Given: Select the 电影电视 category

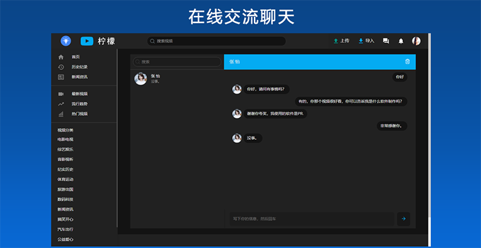Looking at the screenshot, I should tap(65, 140).
